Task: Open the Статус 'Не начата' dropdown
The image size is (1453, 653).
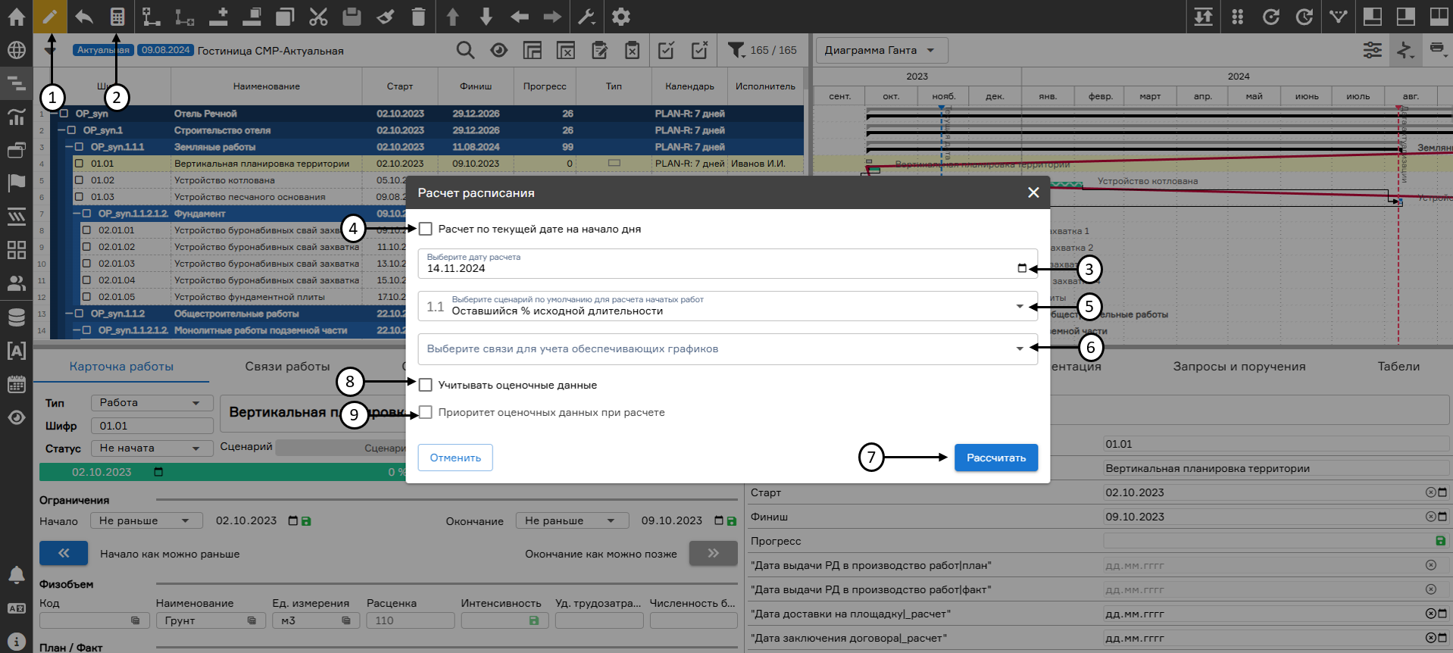Action: 152,448
